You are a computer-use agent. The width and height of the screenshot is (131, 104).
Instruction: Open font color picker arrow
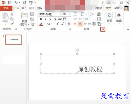pyautogui.click(x=45, y=24)
